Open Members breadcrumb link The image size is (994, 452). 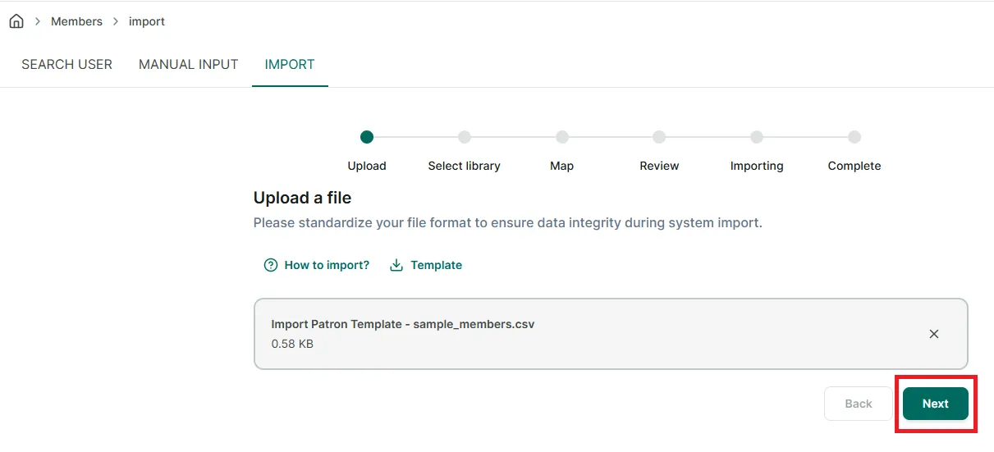(76, 21)
